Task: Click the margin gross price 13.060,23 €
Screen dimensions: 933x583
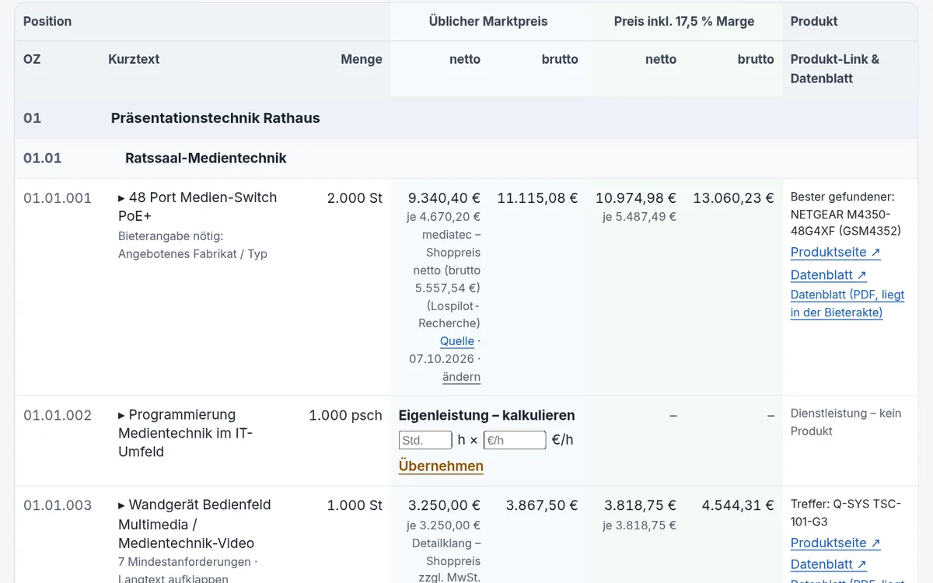Action: tap(734, 198)
